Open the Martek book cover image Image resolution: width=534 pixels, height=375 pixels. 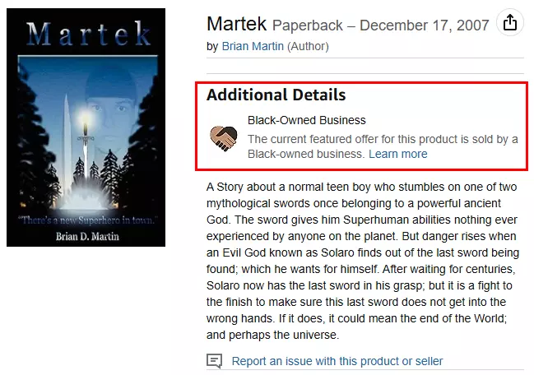tap(86, 127)
